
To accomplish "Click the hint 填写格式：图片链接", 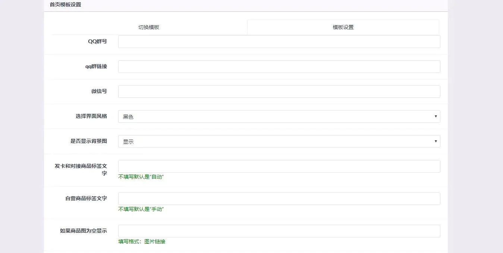I will click(142, 241).
